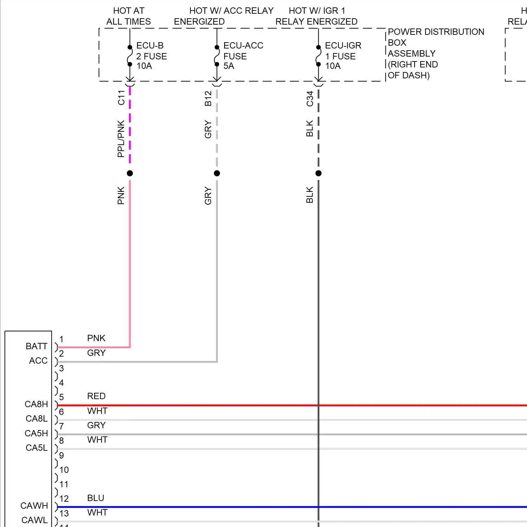Click the vertical BLK label above the splice
The image size is (527, 527).
pyautogui.click(x=310, y=129)
